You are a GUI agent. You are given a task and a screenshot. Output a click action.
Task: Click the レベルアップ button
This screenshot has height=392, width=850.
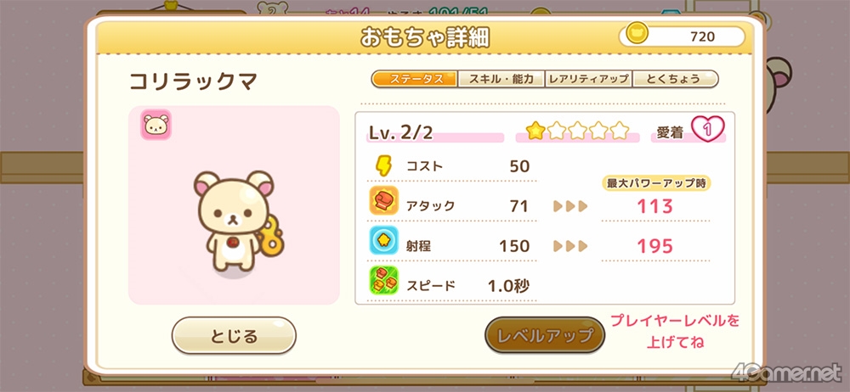pyautogui.click(x=545, y=336)
